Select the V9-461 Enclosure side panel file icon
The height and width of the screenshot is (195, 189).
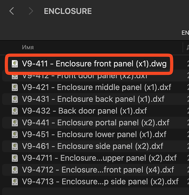(x=15, y=146)
